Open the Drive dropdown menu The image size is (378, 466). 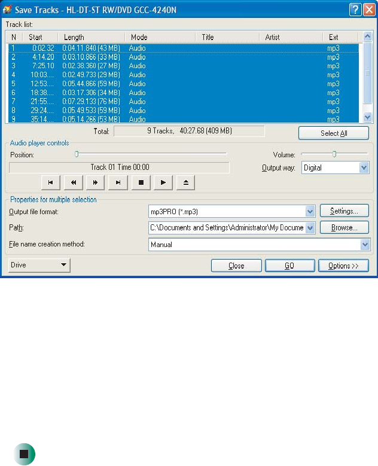[39, 265]
